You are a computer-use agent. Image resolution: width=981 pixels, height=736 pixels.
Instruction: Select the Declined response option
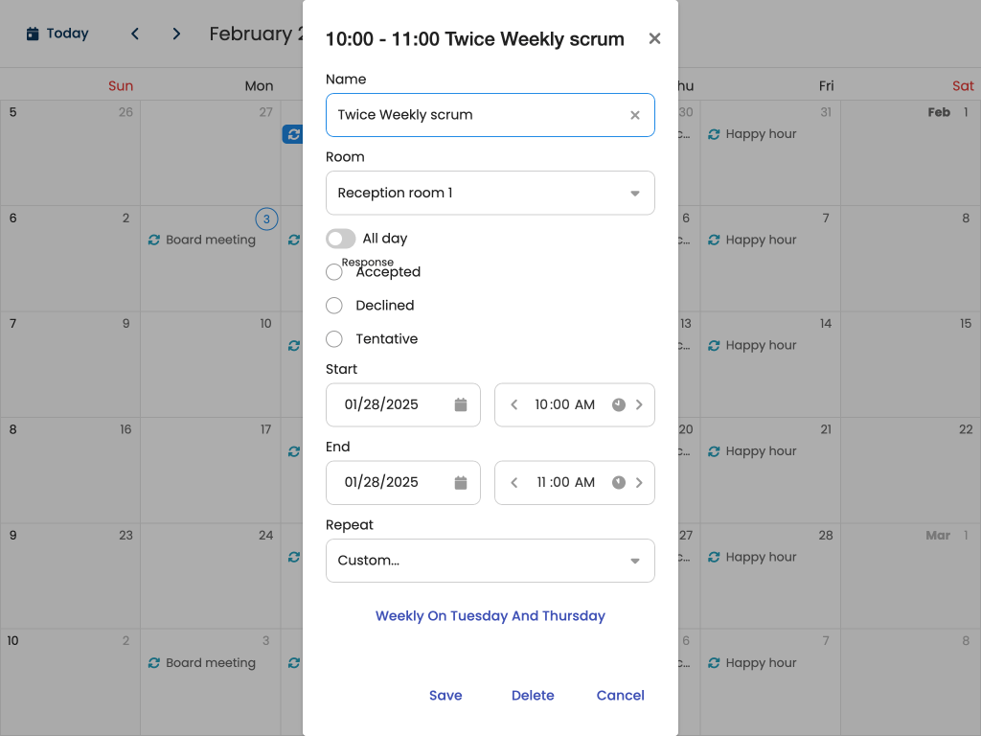pos(334,306)
